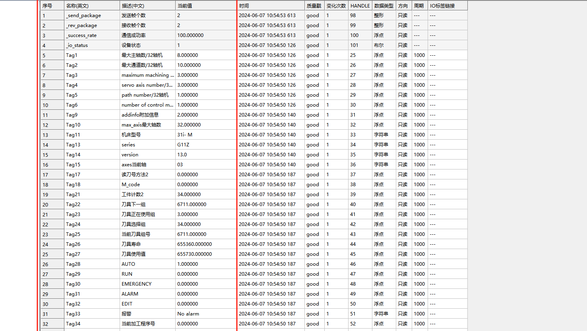Image resolution: width=587 pixels, height=331 pixels.
Task: Click the axes当前轴 description cell
Action: 147,164
